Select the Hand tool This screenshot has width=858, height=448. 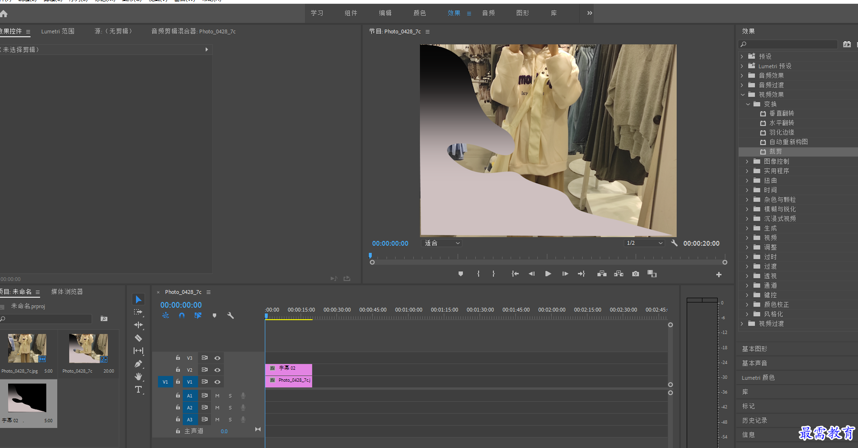tap(138, 376)
